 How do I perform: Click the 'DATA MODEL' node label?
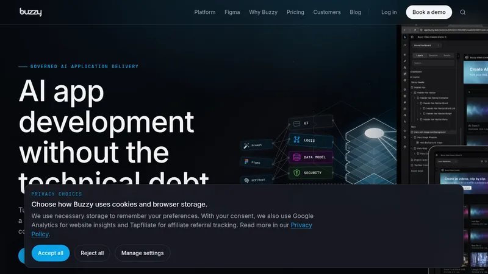[x=315, y=157]
